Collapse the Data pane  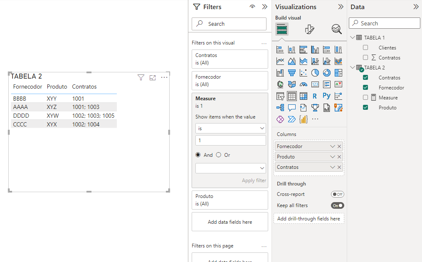click(416, 7)
